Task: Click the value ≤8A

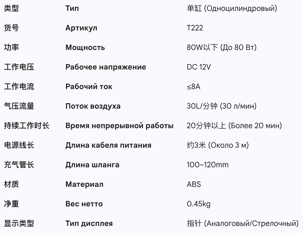Action: click(x=193, y=87)
